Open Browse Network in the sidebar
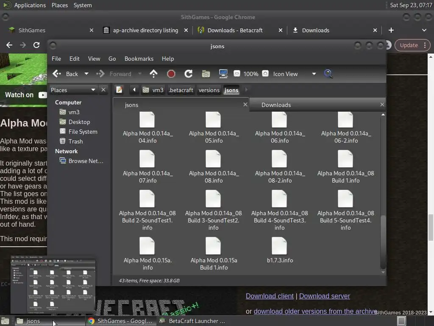 tap(86, 161)
